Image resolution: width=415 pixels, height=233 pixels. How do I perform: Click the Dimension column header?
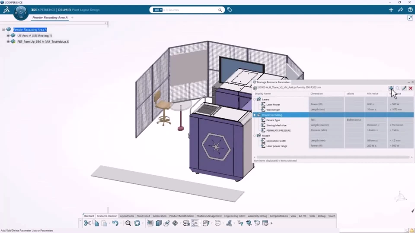(x=326, y=94)
